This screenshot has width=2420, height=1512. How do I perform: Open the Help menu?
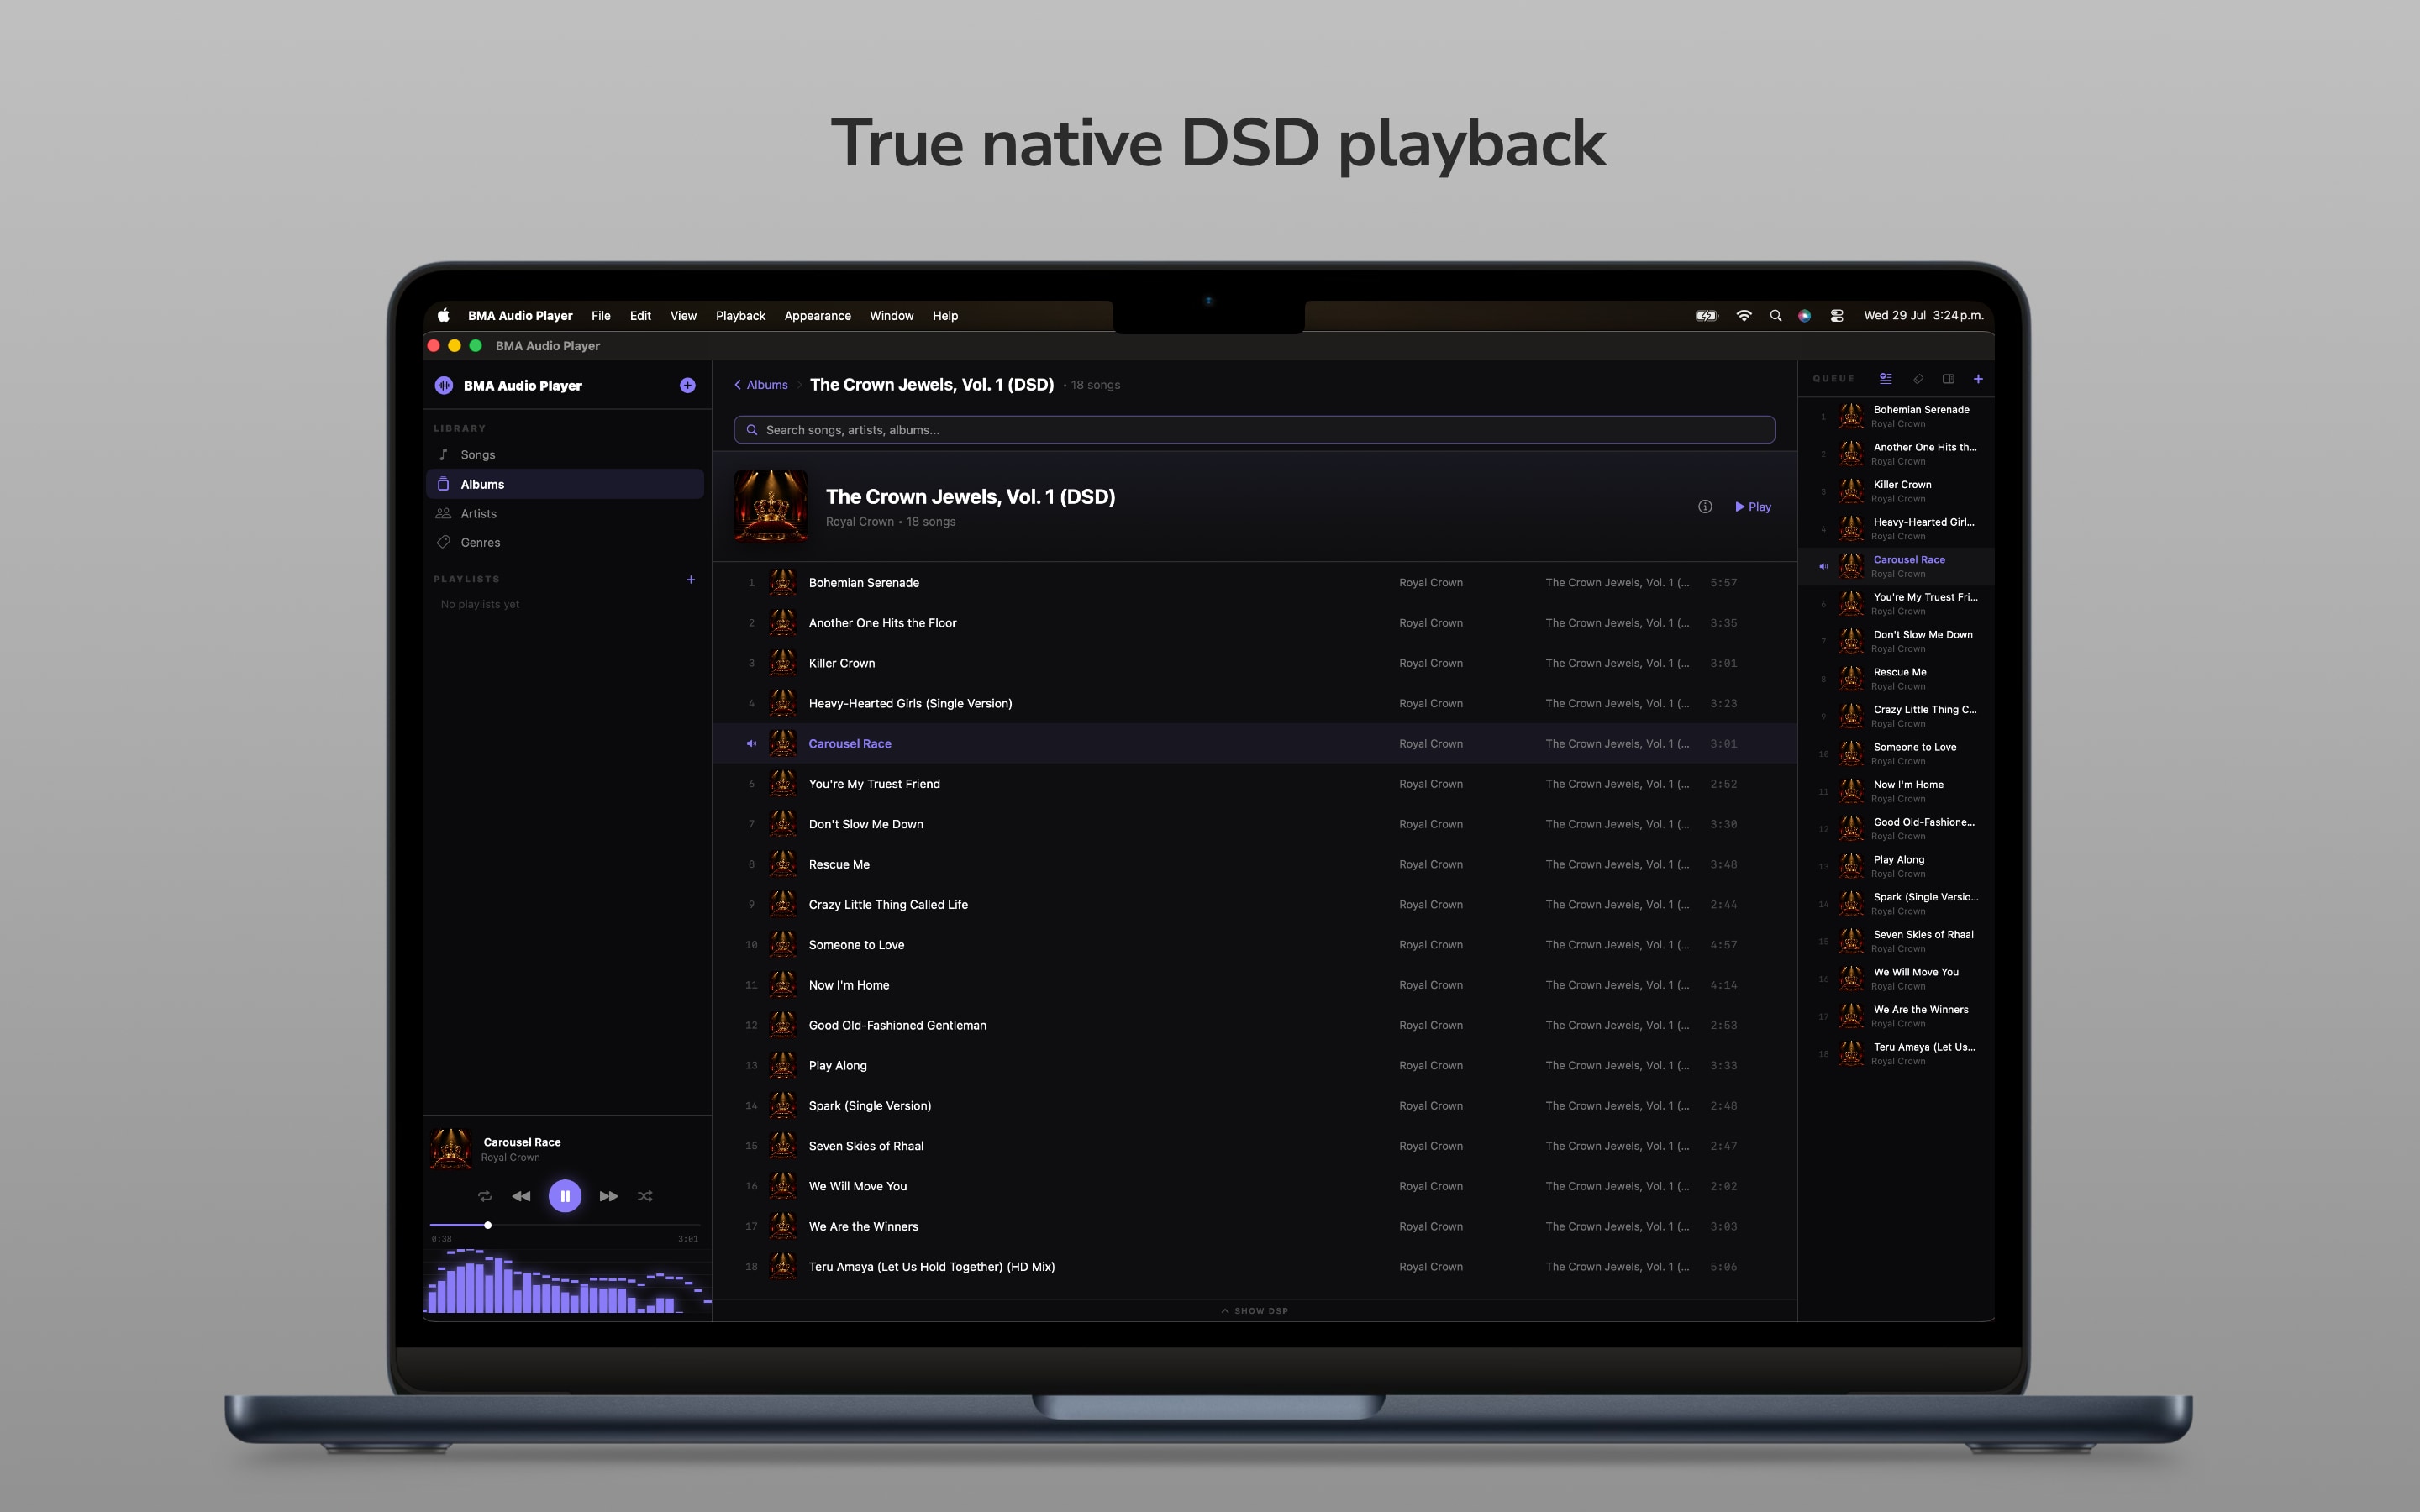coord(945,316)
